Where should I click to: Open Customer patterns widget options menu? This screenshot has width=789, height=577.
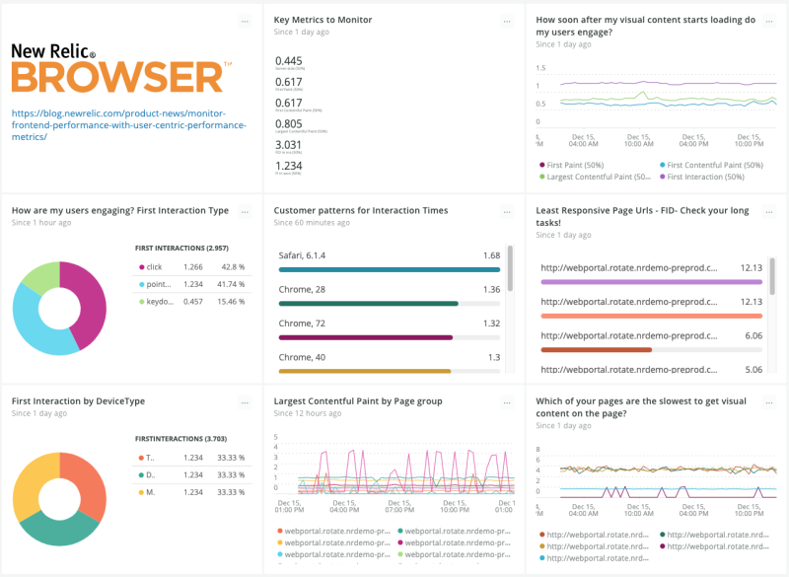pyautogui.click(x=507, y=211)
